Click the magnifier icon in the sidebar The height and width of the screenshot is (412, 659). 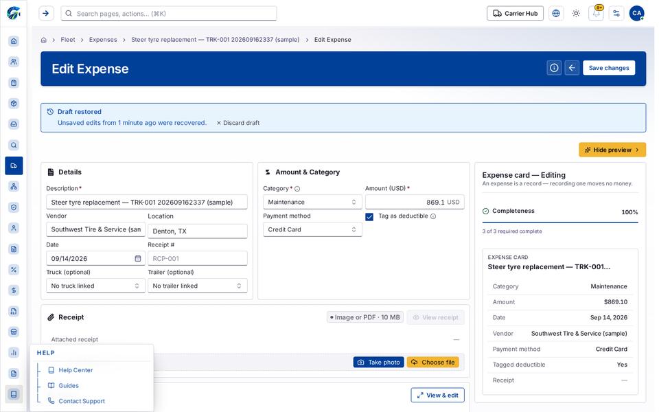(14, 145)
